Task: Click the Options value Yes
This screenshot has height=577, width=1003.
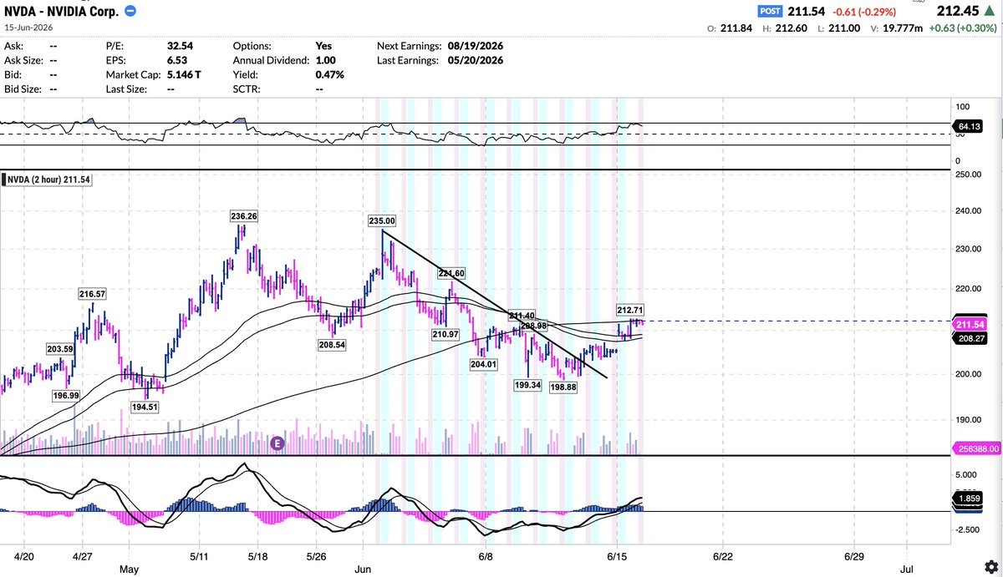Action: [x=324, y=46]
